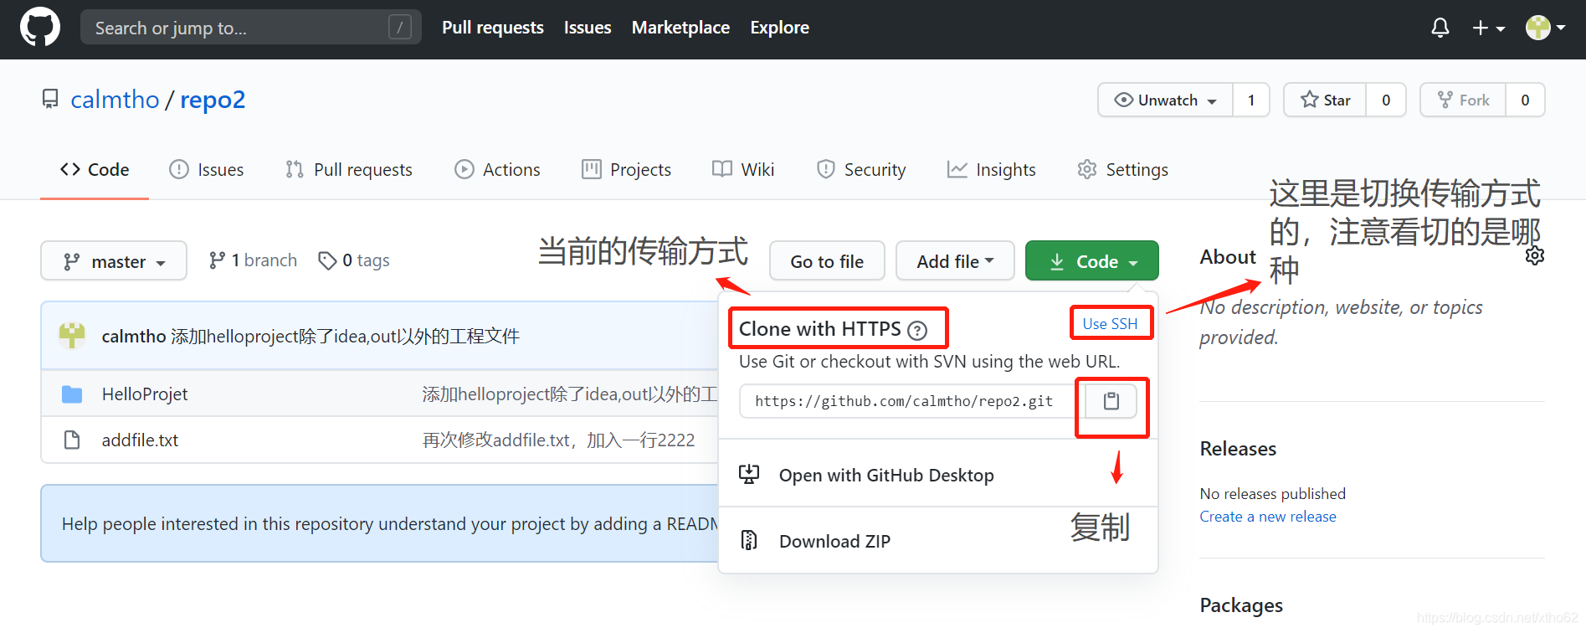
Task: Open the user avatar menu
Action: point(1545,28)
